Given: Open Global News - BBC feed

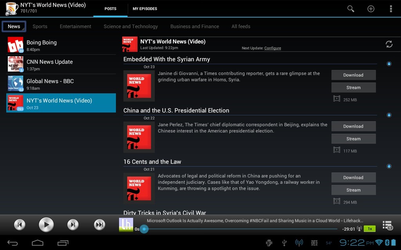Looking at the screenshot, I should tap(61, 84).
